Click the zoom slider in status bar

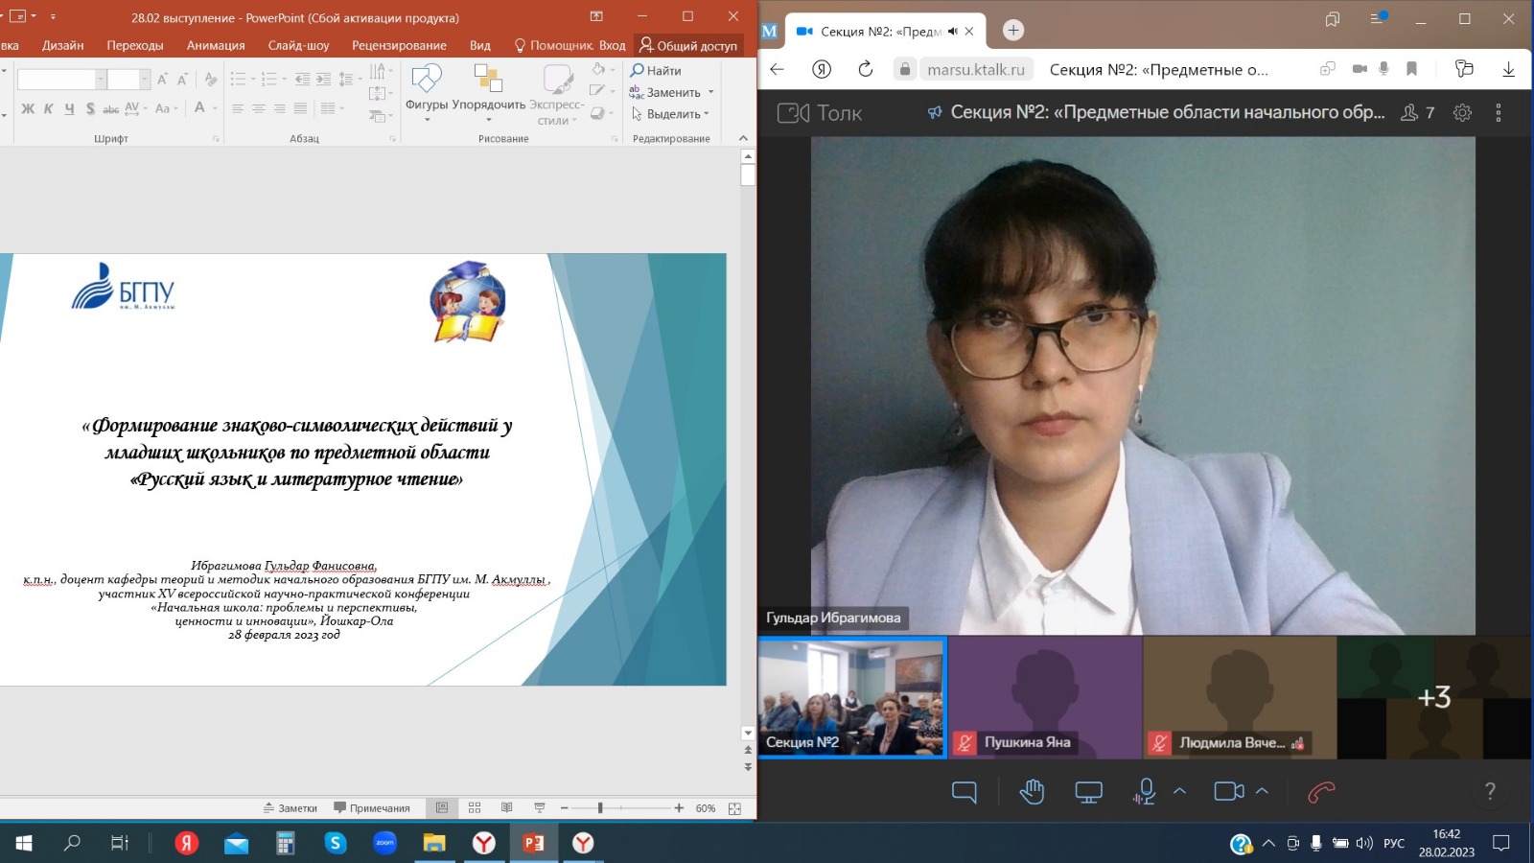pyautogui.click(x=600, y=808)
